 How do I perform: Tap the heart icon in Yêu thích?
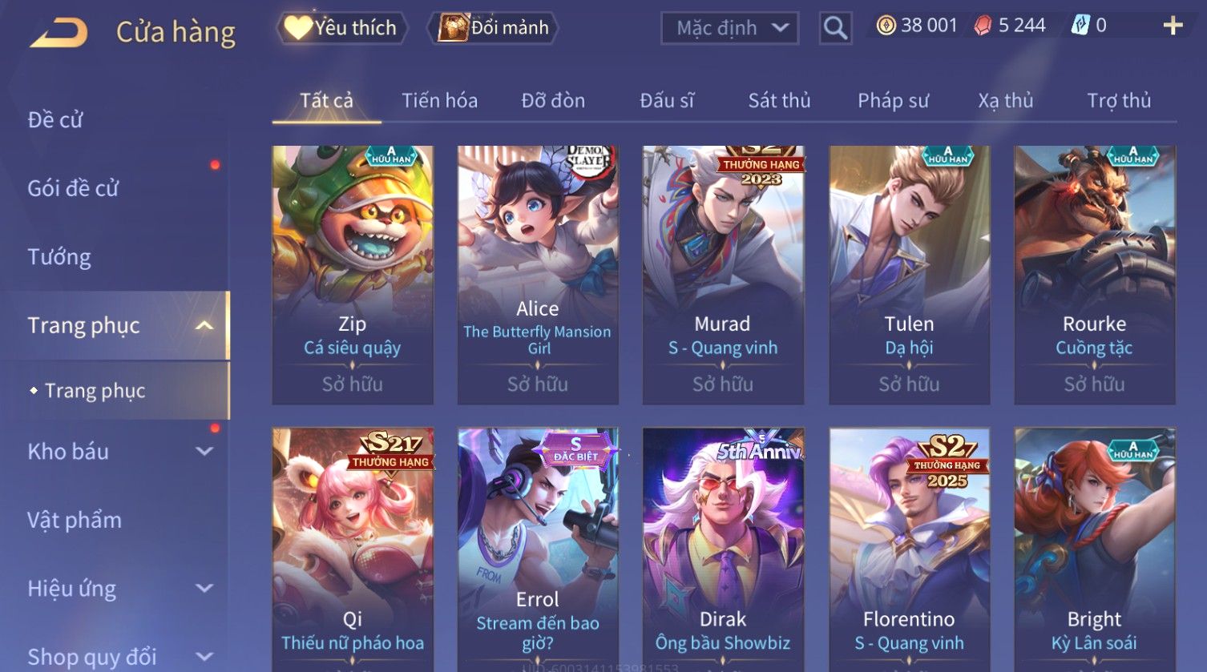(297, 28)
